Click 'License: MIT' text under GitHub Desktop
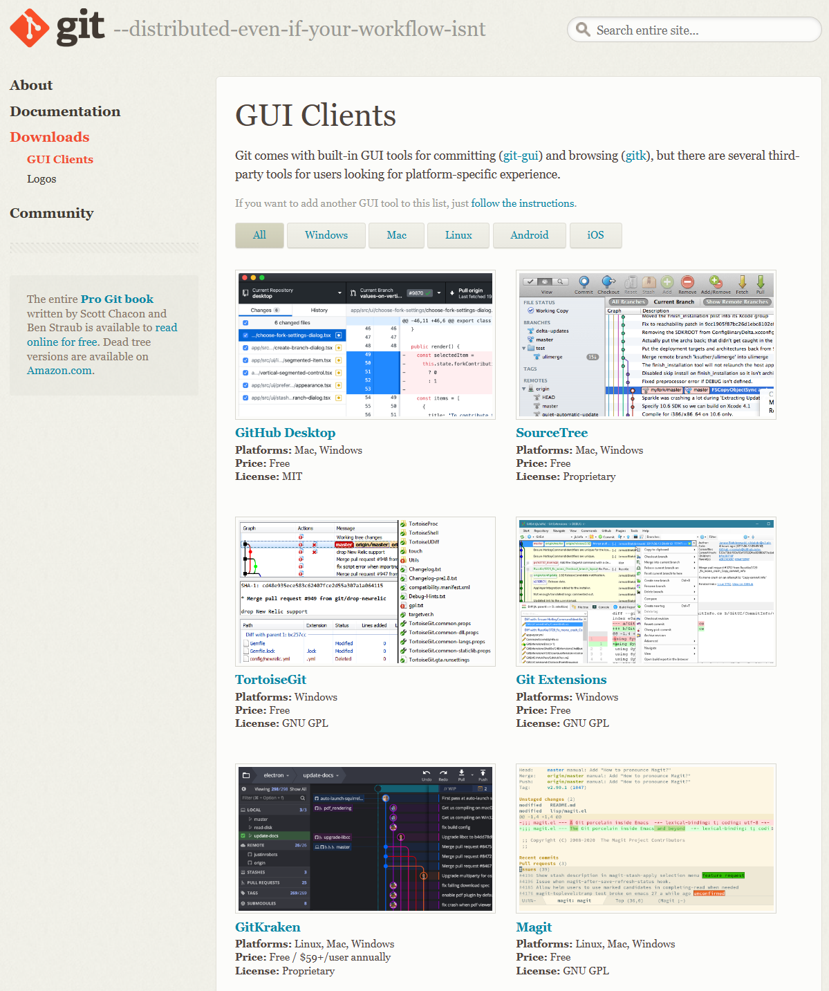 pos(268,476)
